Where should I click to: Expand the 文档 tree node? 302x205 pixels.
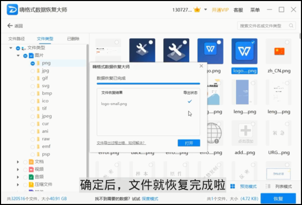(x=18, y=162)
